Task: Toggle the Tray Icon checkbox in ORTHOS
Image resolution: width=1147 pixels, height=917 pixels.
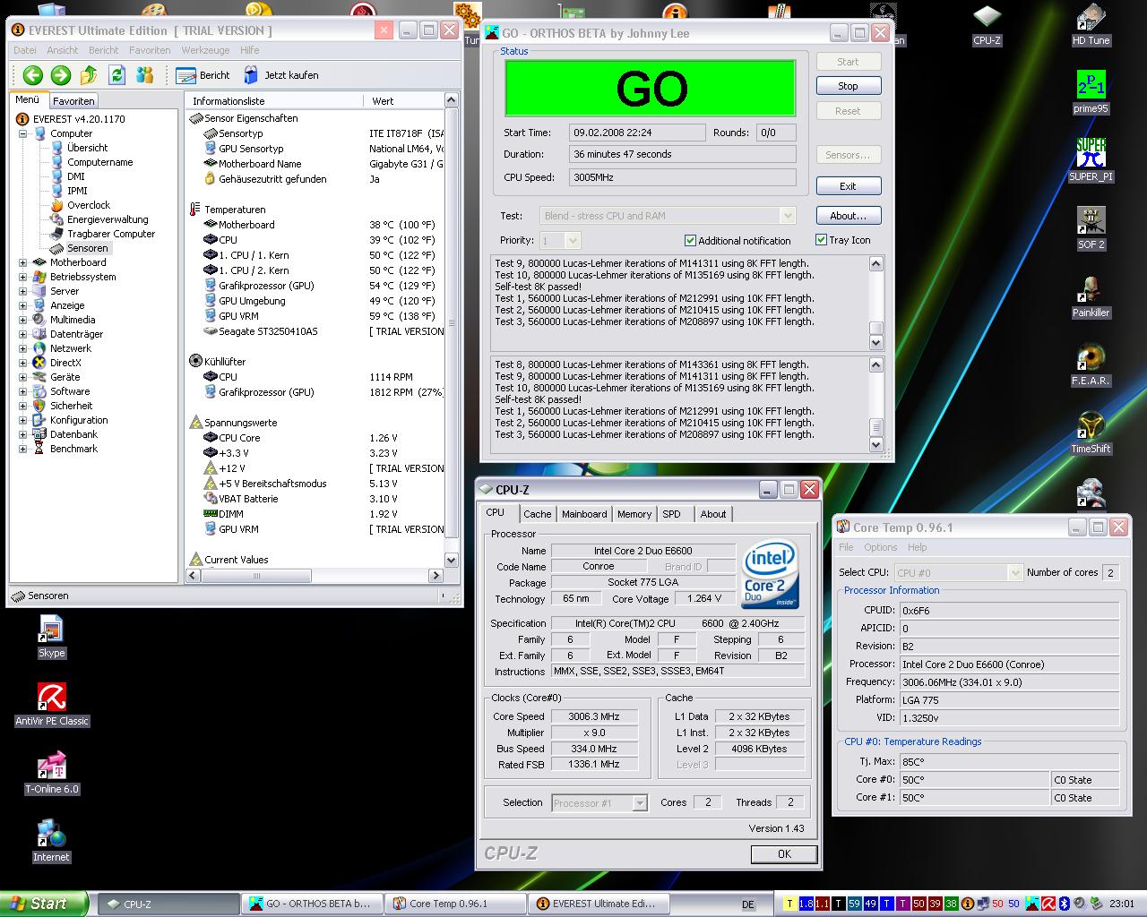Action: coord(821,240)
